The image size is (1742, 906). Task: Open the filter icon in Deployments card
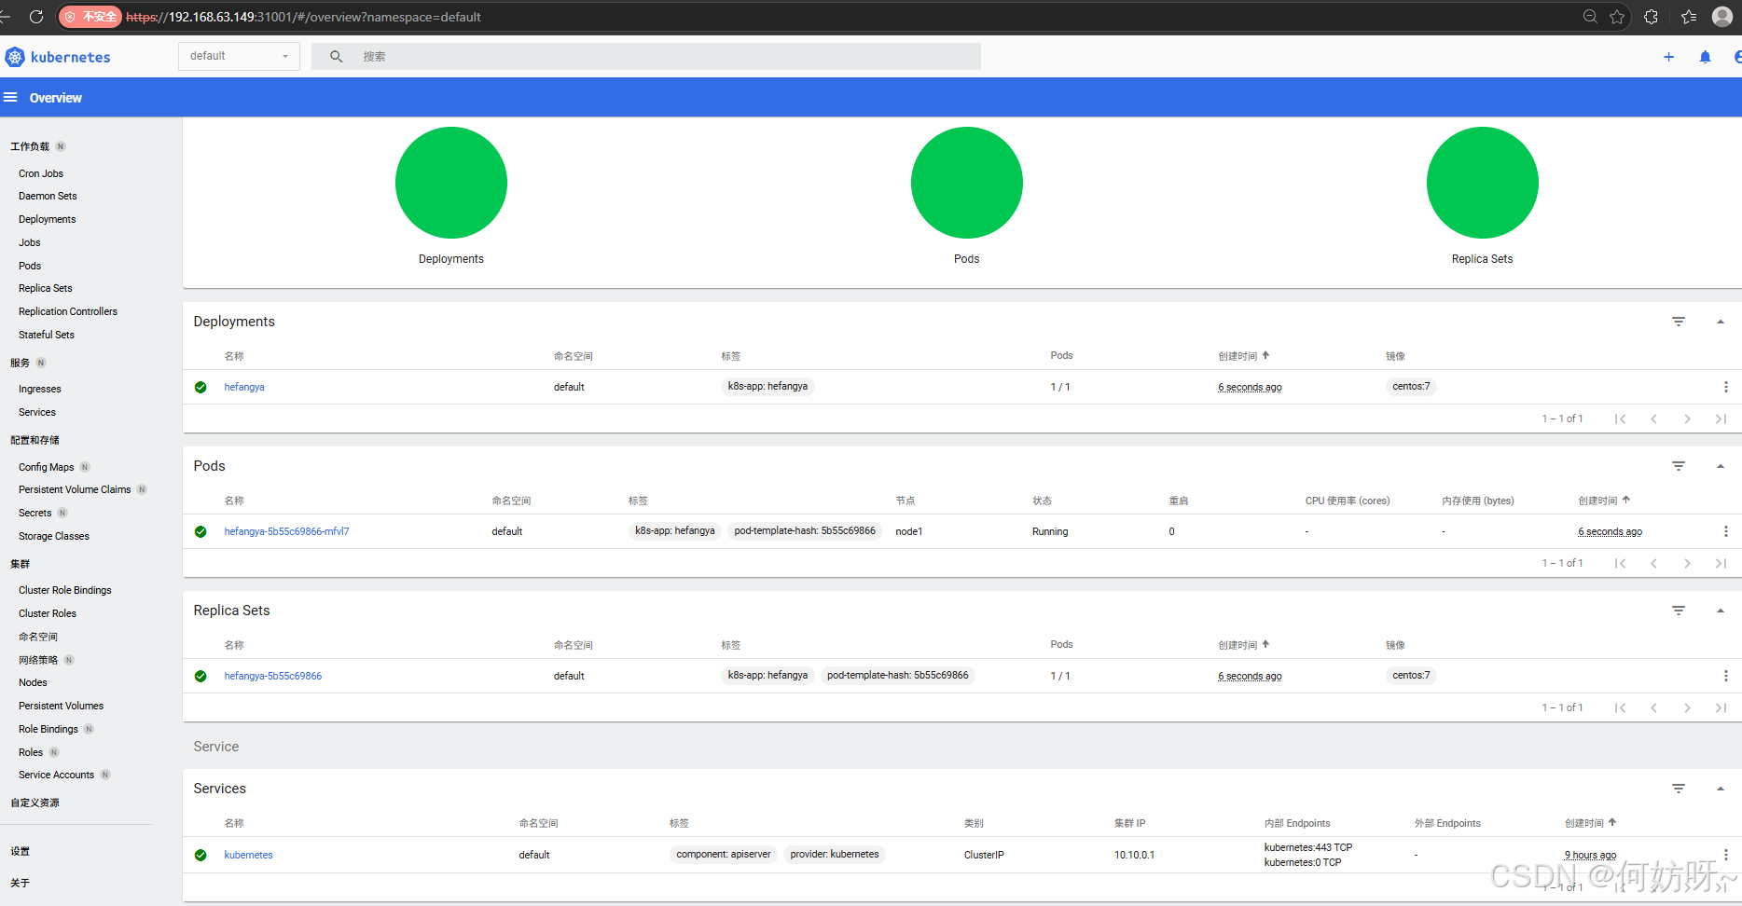click(x=1679, y=322)
